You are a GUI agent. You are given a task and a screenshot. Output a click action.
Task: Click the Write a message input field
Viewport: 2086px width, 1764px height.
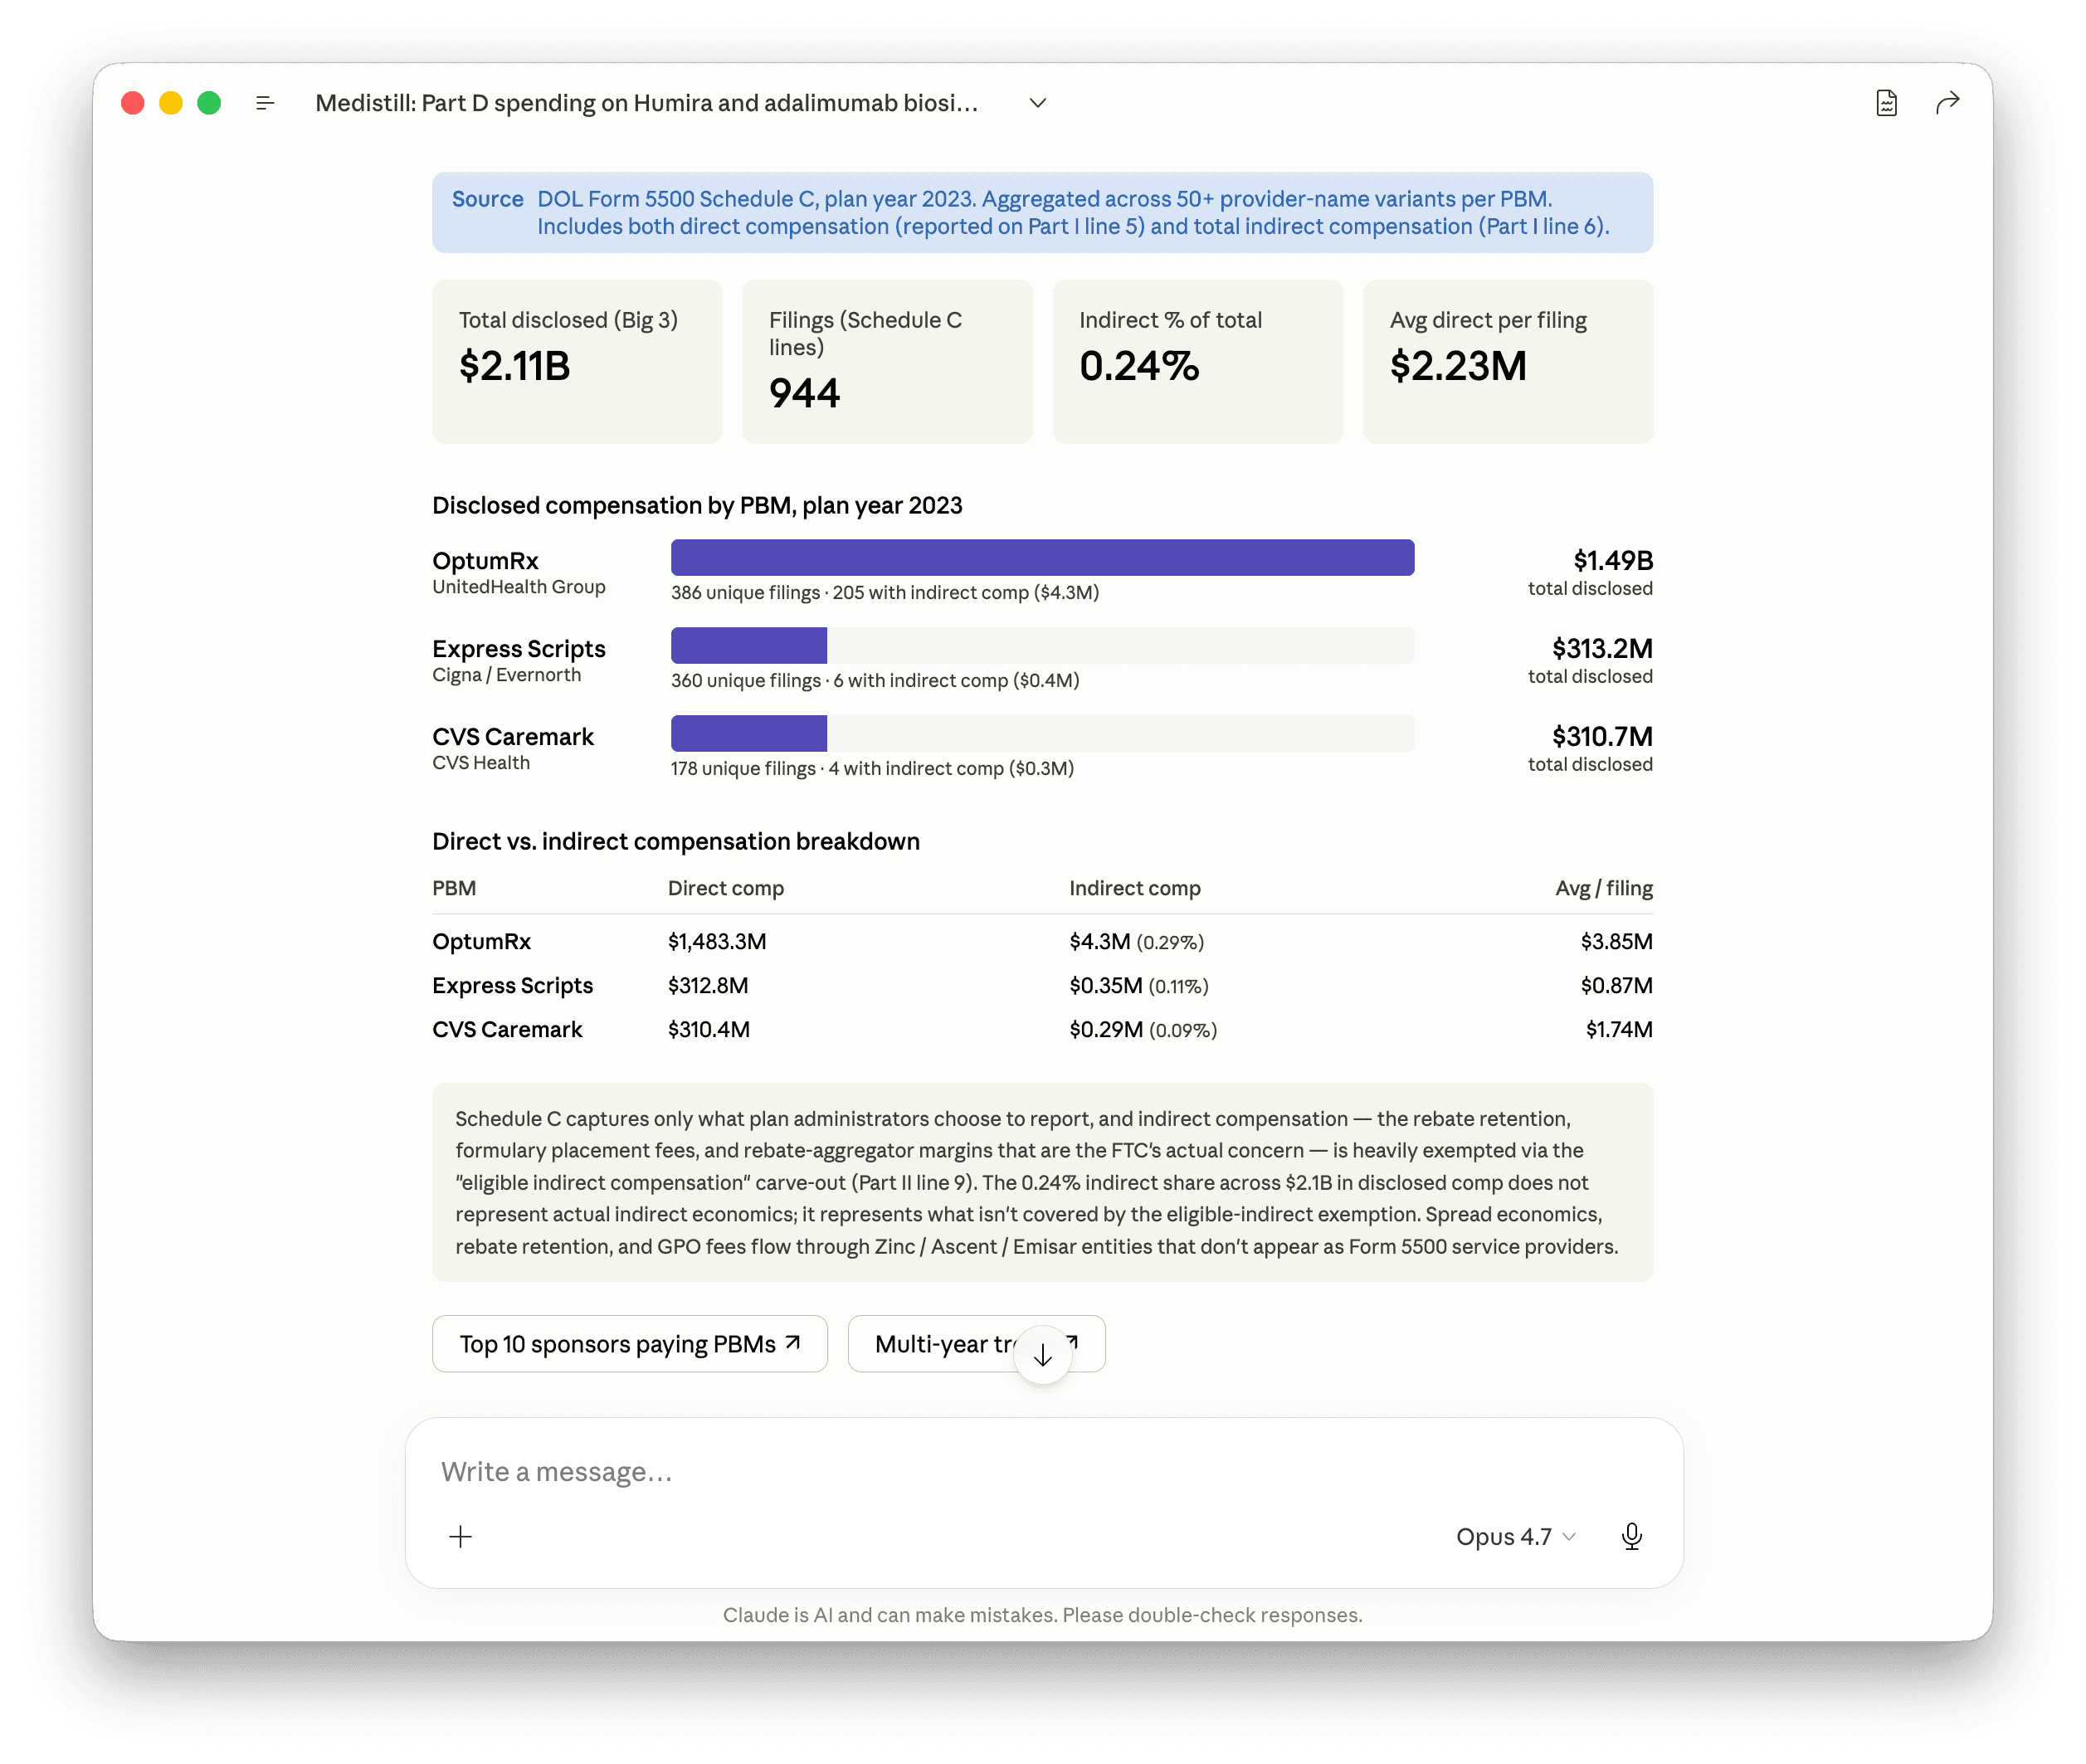tap(1043, 1472)
